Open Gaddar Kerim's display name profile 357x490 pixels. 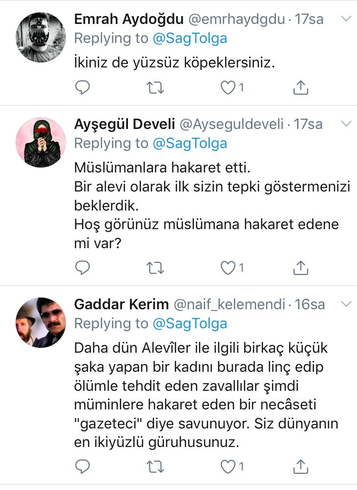(121, 304)
